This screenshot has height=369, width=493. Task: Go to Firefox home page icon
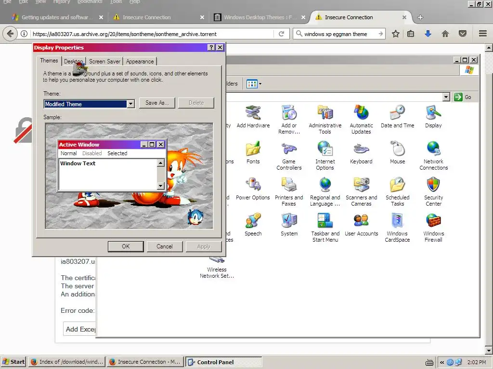445,34
